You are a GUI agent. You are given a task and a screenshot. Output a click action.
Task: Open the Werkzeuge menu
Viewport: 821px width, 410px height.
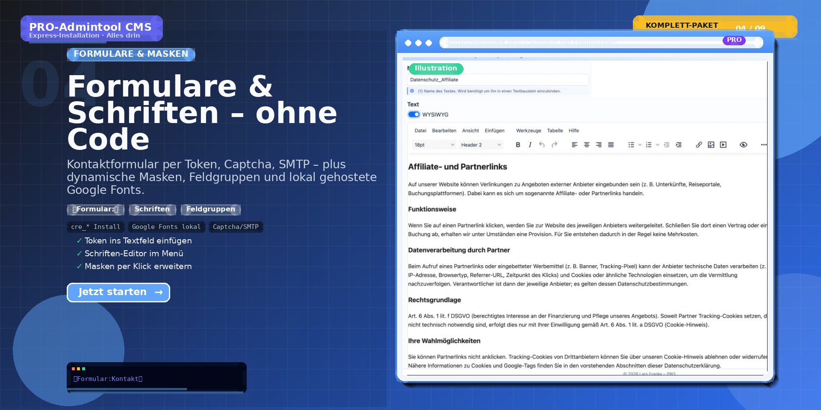pos(529,131)
